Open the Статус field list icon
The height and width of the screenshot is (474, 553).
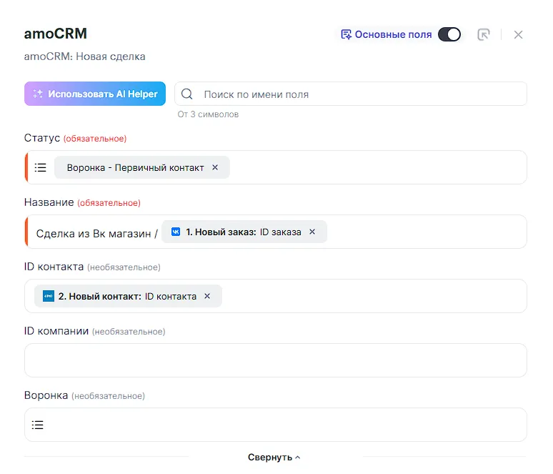[41, 167]
